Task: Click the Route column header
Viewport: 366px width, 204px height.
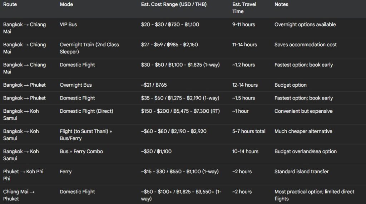Action: [10, 4]
